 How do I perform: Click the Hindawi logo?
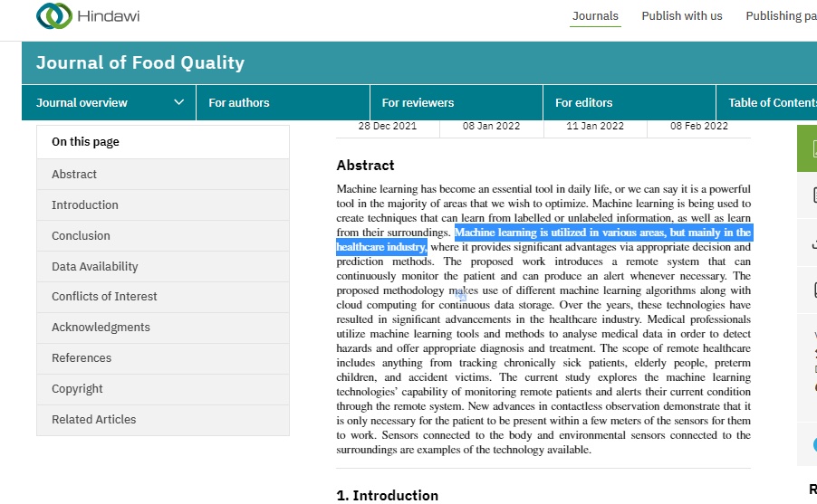(x=88, y=16)
